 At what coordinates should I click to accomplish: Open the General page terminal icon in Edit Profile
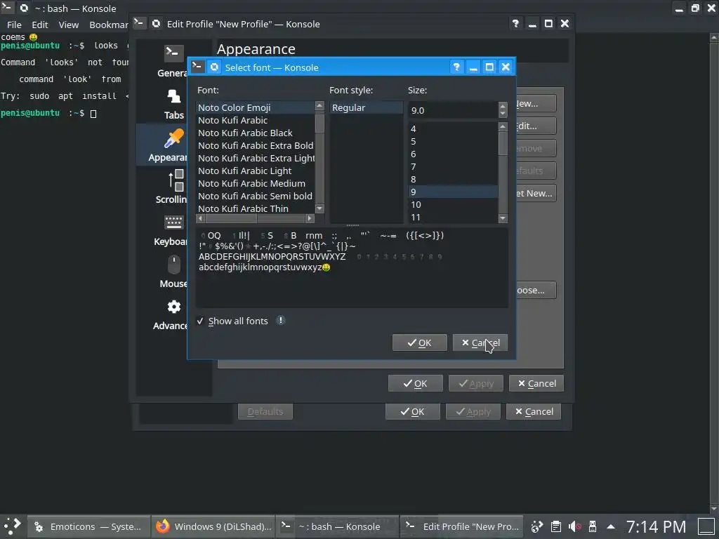pos(174,53)
